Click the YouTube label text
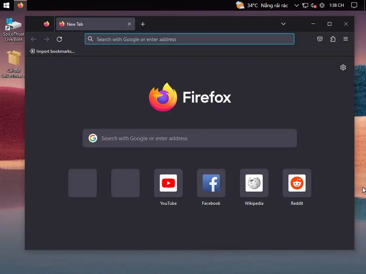Screen dimensions: 366x274 [x=168, y=203]
